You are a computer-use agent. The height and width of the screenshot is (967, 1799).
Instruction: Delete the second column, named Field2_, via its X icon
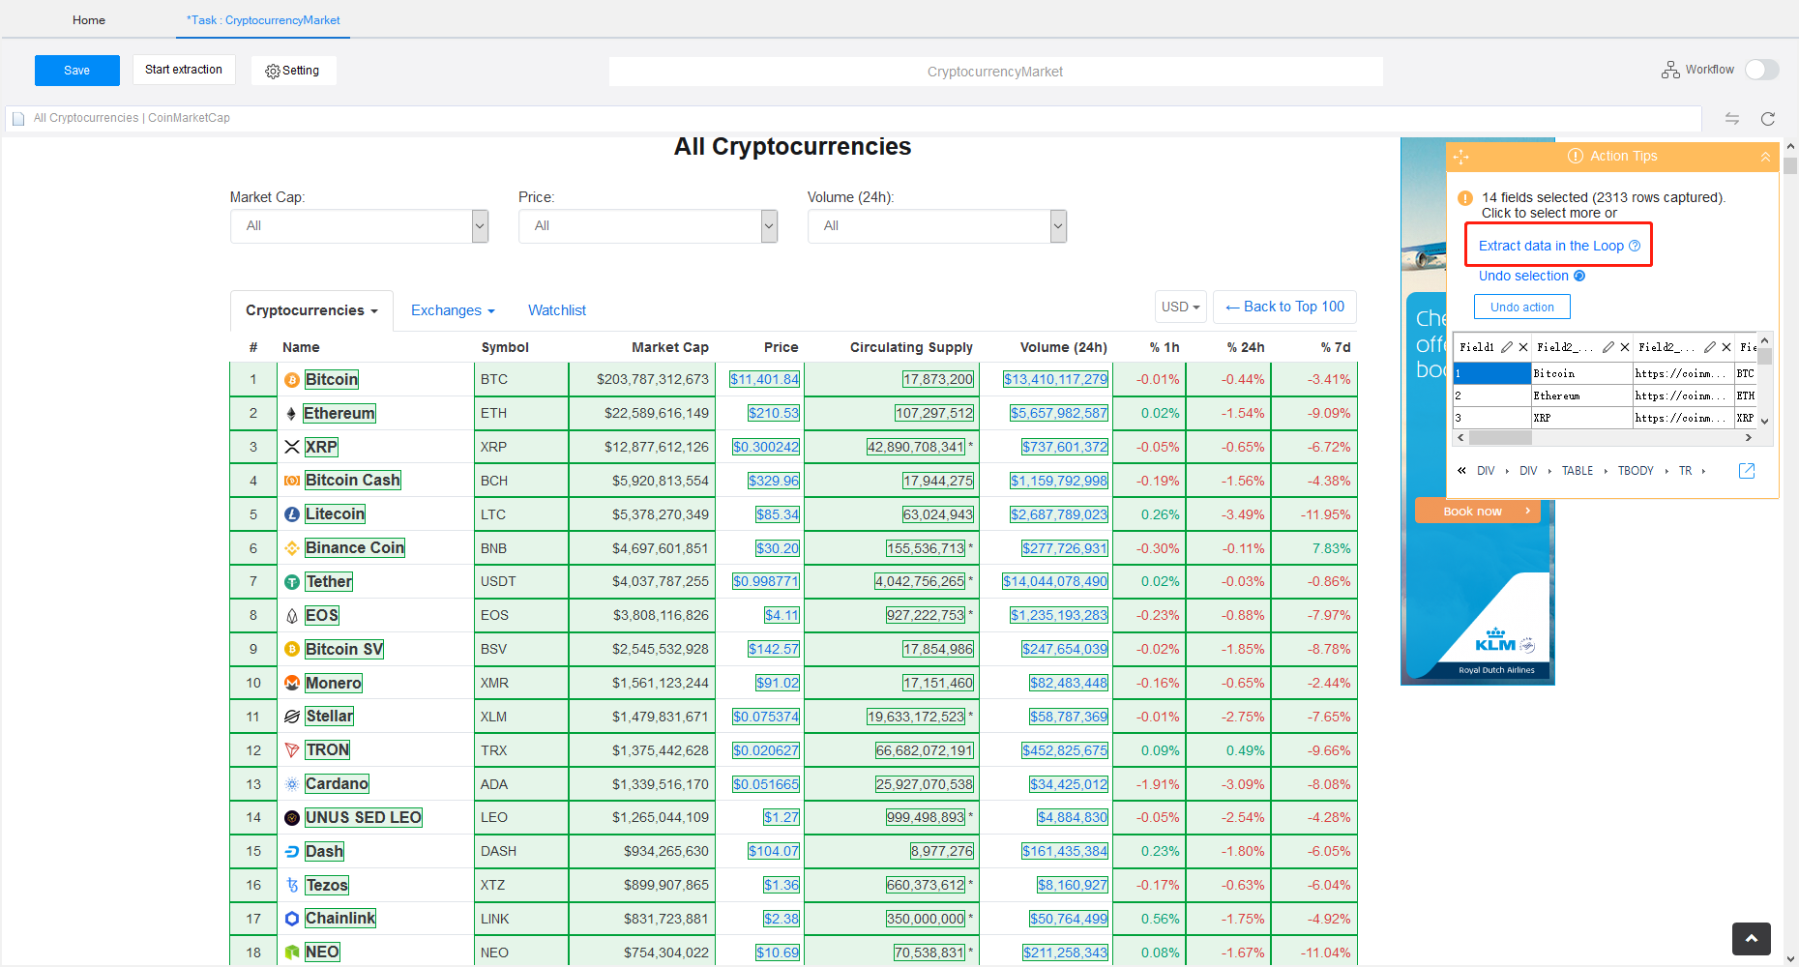click(x=1625, y=347)
